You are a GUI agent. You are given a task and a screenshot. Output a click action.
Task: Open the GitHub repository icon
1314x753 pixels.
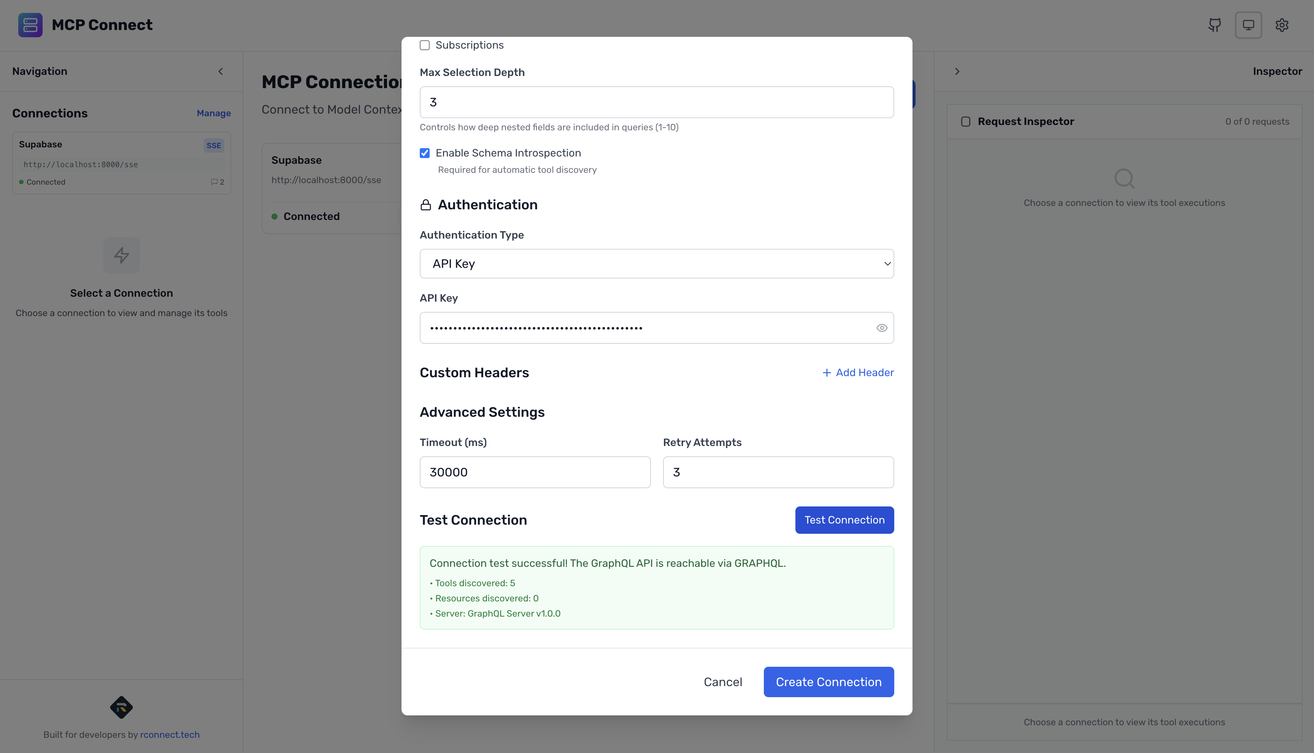point(1214,25)
